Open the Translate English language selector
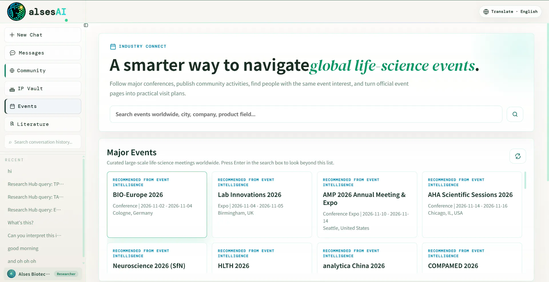 pyautogui.click(x=510, y=12)
